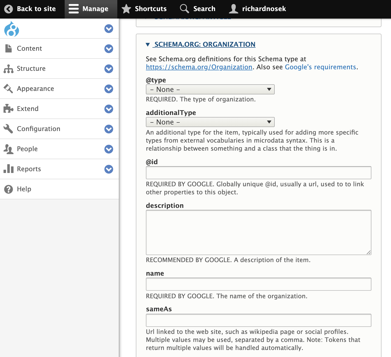This screenshot has width=391, height=357.
Task: Expand the People menu chevron
Action: 109,149
